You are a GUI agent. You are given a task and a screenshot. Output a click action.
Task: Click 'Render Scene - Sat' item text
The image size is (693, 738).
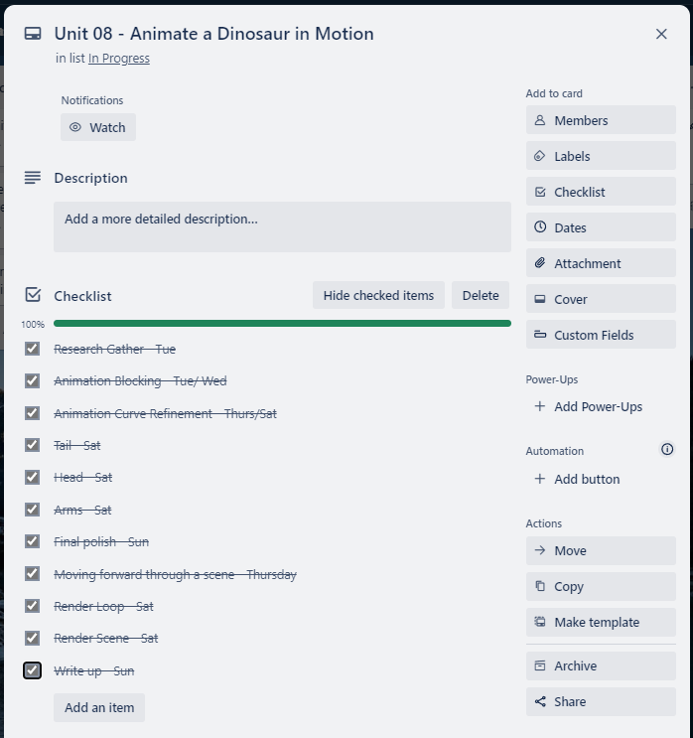pos(106,639)
